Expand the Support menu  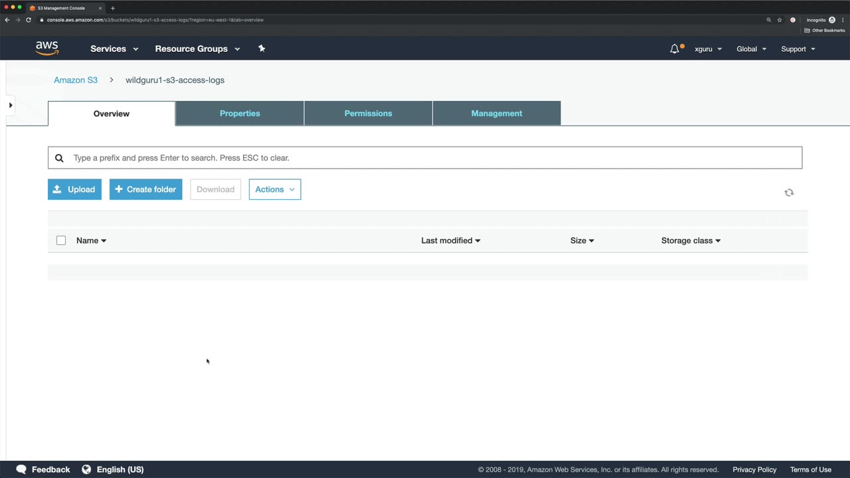coord(798,49)
